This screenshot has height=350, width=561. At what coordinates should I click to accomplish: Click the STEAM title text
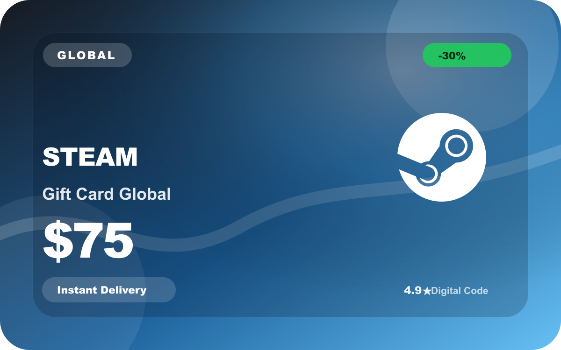(90, 157)
